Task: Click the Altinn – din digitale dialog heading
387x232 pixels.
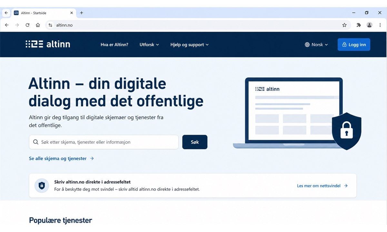Action: (x=116, y=92)
